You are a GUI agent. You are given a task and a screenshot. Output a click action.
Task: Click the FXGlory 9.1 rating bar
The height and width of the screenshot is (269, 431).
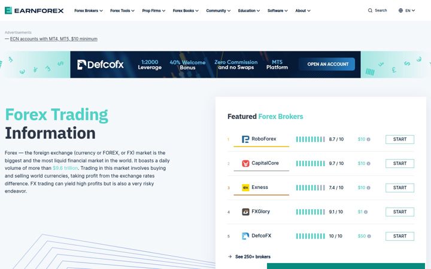[x=310, y=212]
